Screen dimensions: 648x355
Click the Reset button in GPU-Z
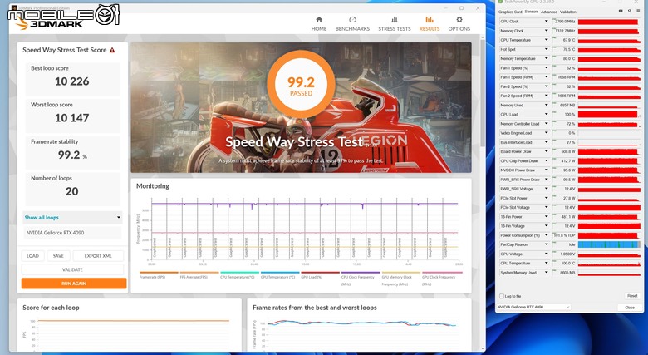click(632, 296)
